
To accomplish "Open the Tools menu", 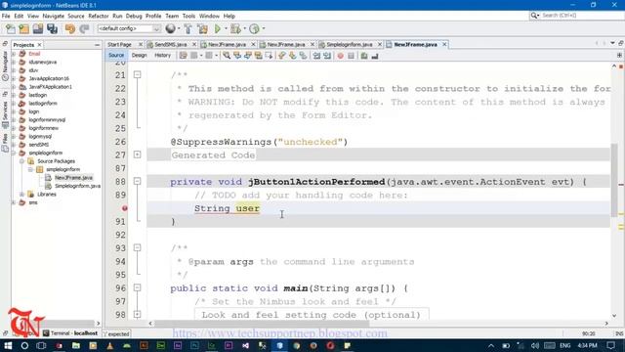I will coord(188,16).
